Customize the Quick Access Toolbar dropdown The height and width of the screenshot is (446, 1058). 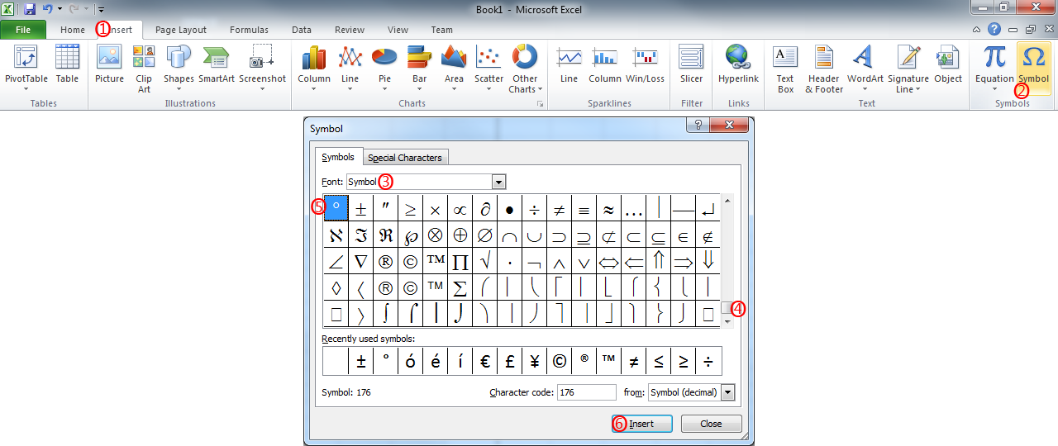pos(101,10)
